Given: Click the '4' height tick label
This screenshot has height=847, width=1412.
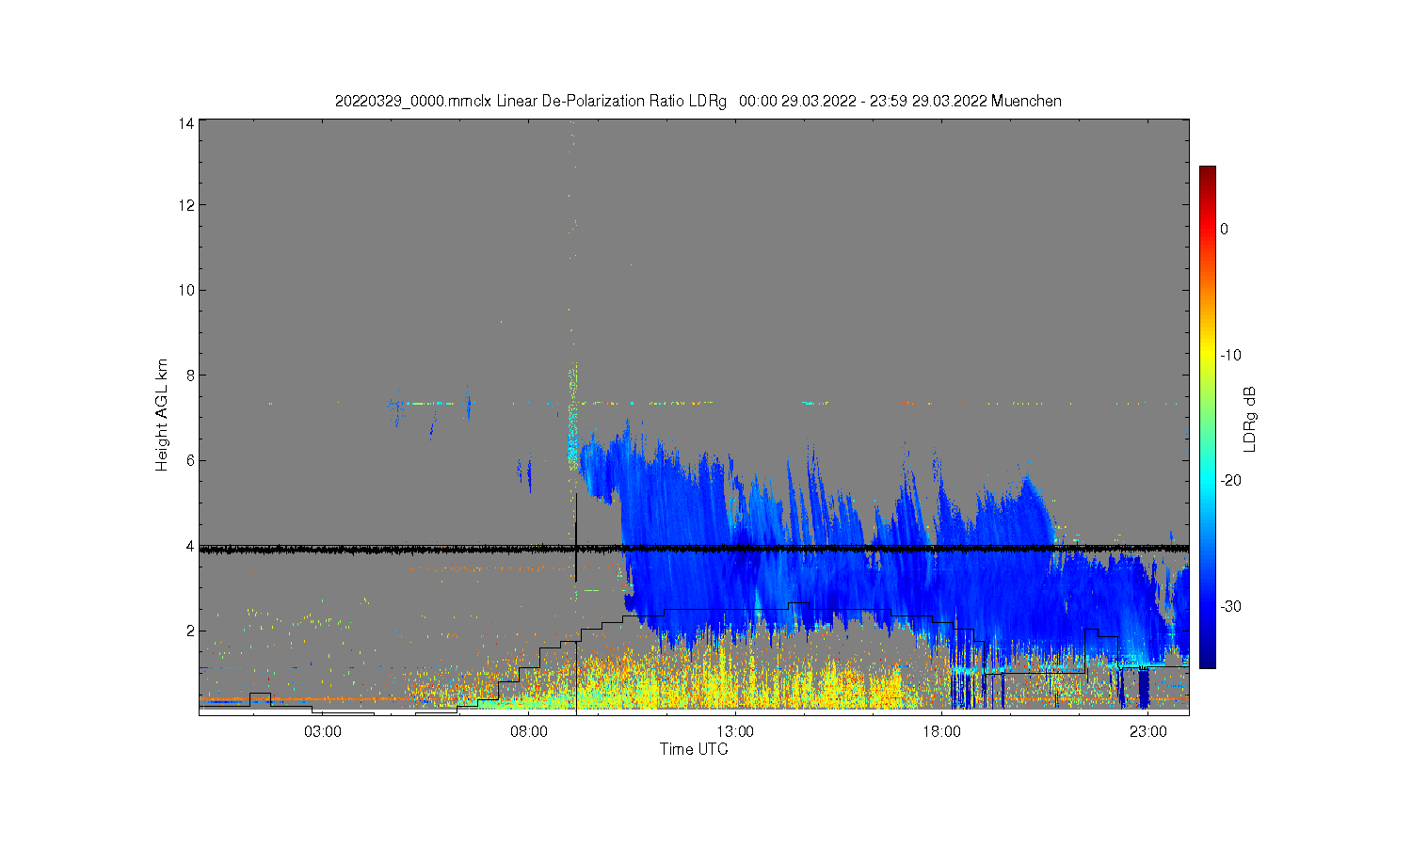Looking at the screenshot, I should click(x=190, y=545).
